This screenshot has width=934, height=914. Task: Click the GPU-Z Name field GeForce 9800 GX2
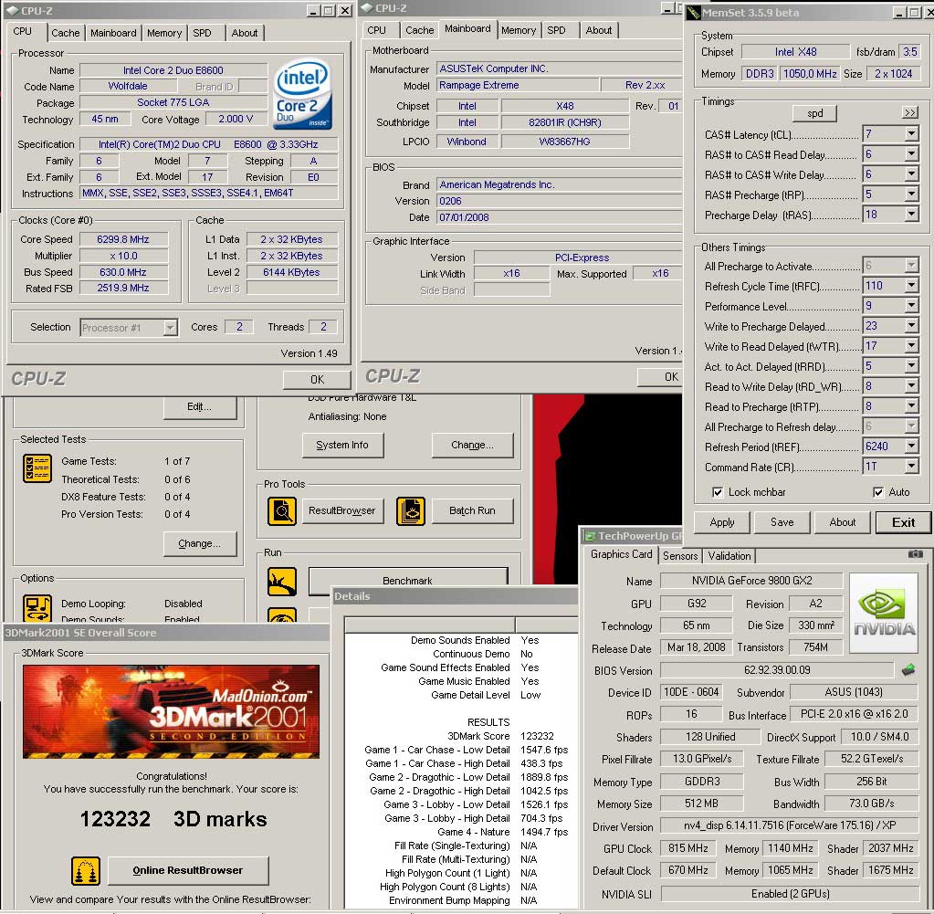pyautogui.click(x=751, y=581)
